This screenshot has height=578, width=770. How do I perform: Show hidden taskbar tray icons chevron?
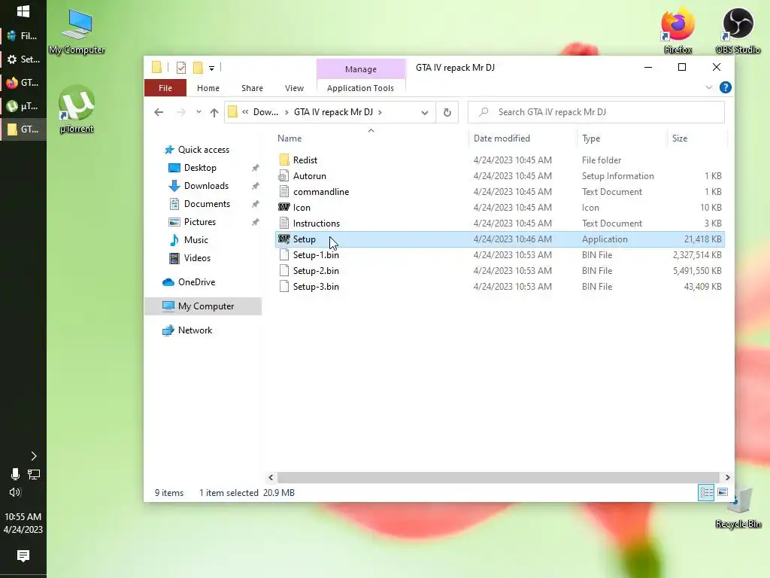[33, 456]
